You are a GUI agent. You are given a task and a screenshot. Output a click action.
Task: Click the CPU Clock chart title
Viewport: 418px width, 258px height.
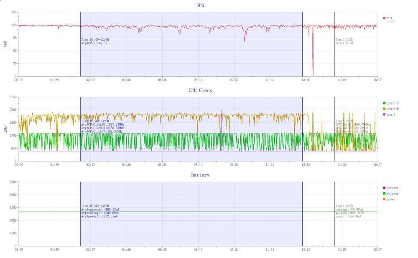coord(200,90)
